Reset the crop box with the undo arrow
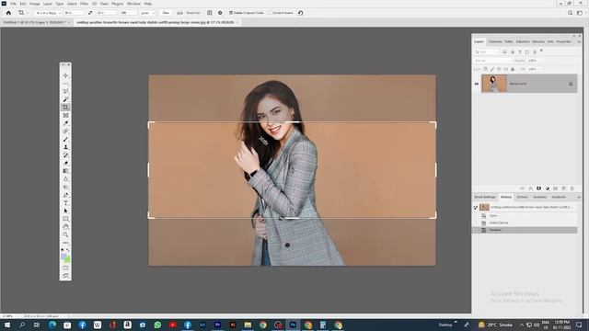The height and width of the screenshot is (331, 589). (301, 13)
